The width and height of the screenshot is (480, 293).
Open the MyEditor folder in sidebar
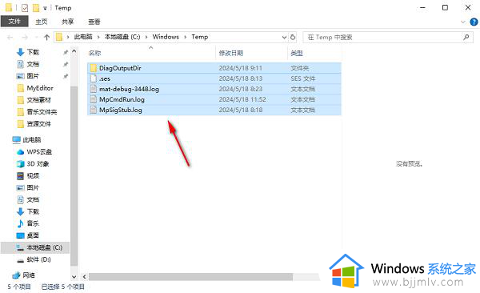pyautogui.click(x=40, y=88)
